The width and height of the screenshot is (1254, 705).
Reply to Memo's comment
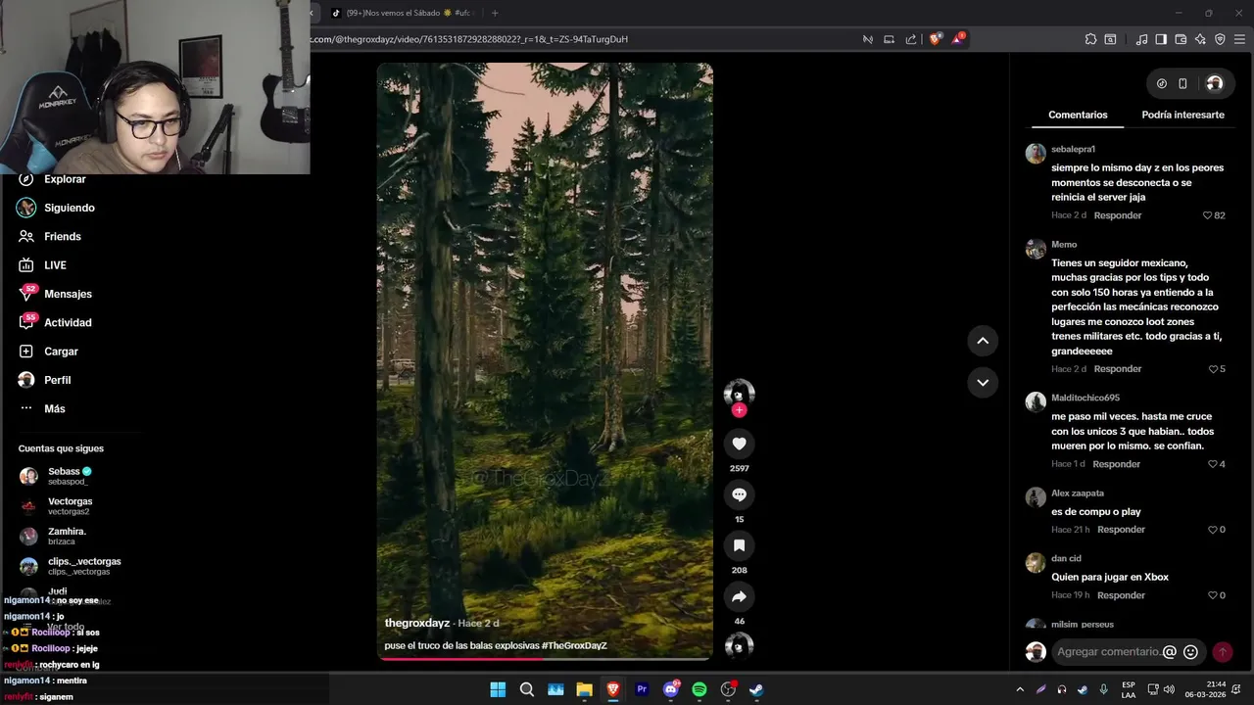(1118, 369)
